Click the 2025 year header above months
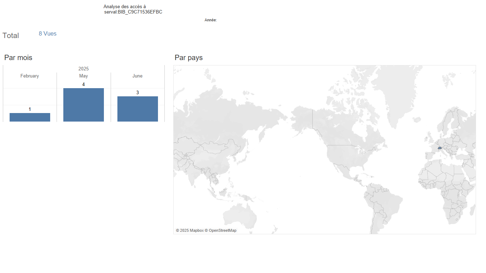Image resolution: width=486 pixels, height=273 pixels. [84, 69]
